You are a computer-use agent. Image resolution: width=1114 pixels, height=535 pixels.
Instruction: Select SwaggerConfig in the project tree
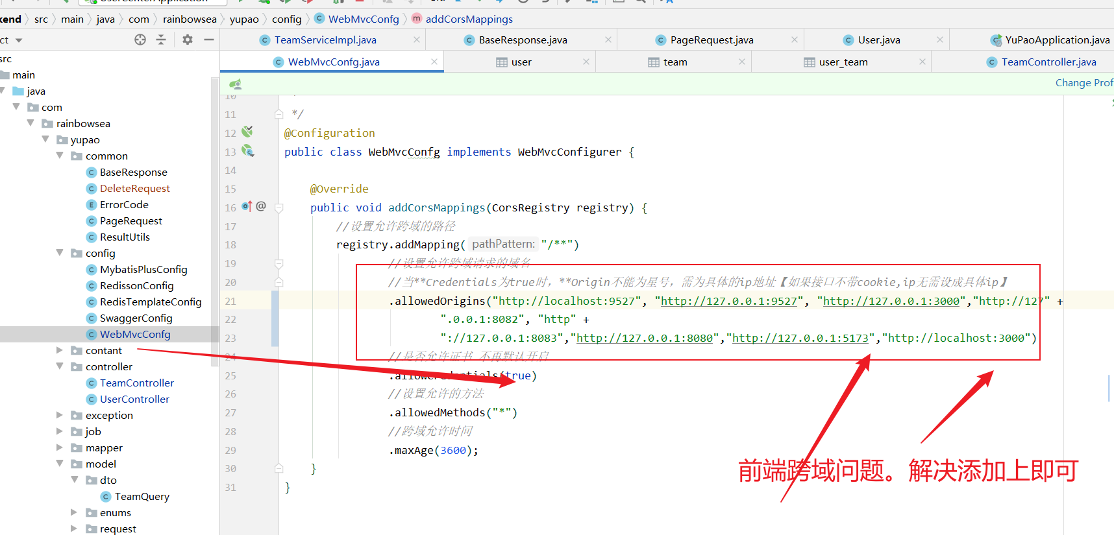point(136,318)
